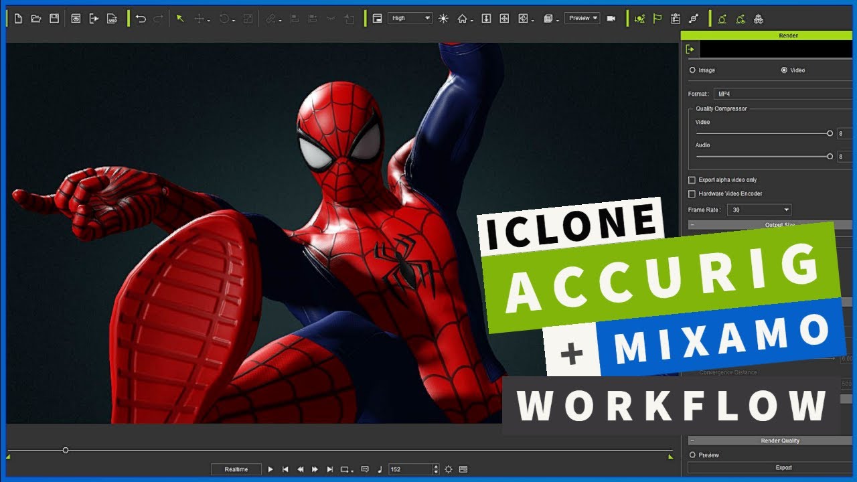
Task: Open the High quality dropdown
Action: tap(410, 19)
